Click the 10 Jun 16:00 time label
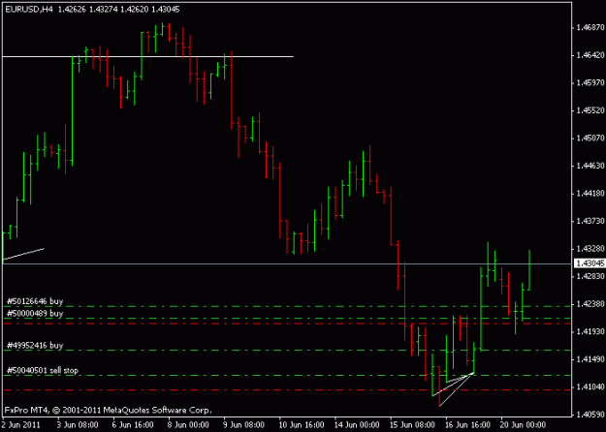This screenshot has width=606, height=432. coord(302,425)
